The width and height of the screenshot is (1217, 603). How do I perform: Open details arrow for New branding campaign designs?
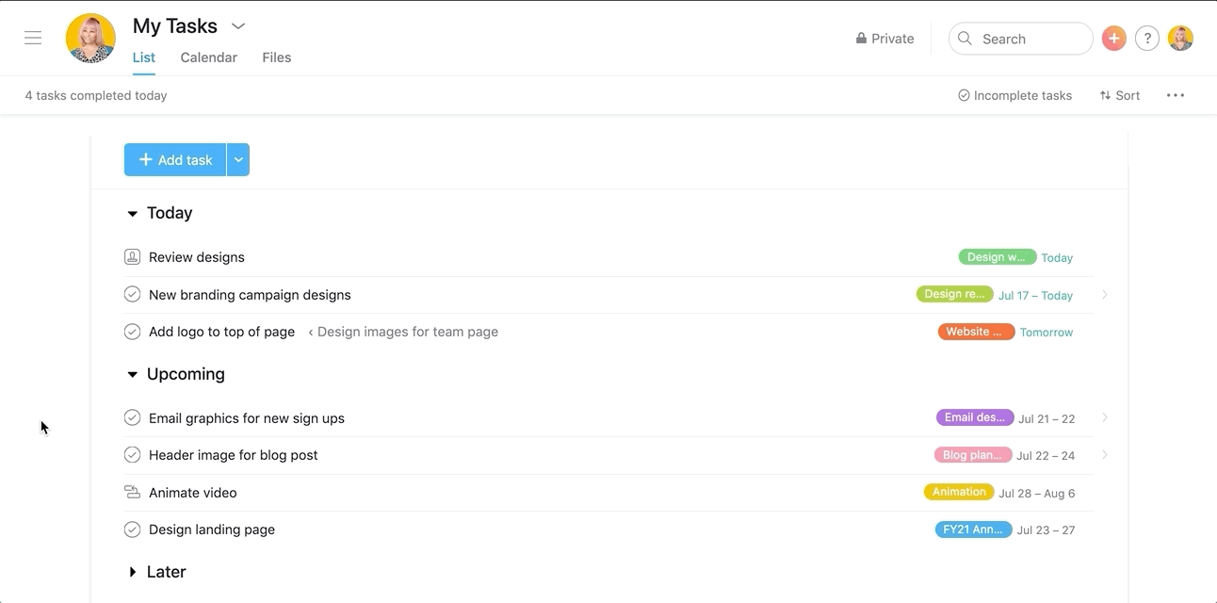(1104, 295)
